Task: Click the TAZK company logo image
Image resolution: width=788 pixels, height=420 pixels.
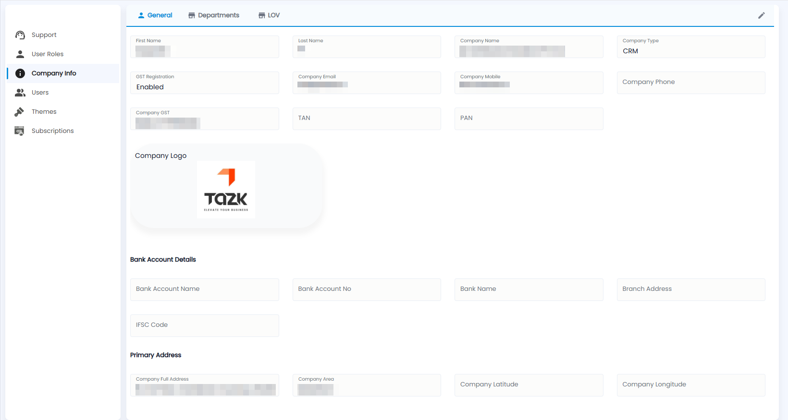Action: click(x=226, y=190)
